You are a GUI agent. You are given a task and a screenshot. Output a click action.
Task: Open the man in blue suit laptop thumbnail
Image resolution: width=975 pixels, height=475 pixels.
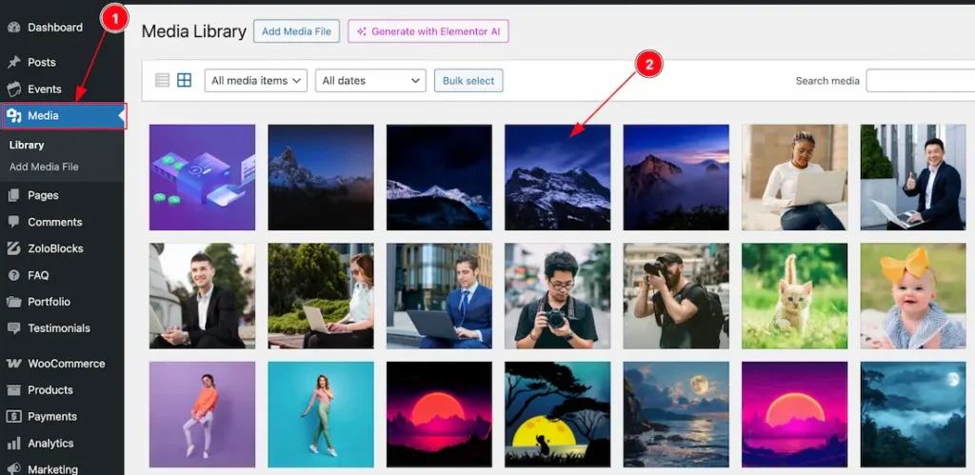pyautogui.click(x=439, y=296)
